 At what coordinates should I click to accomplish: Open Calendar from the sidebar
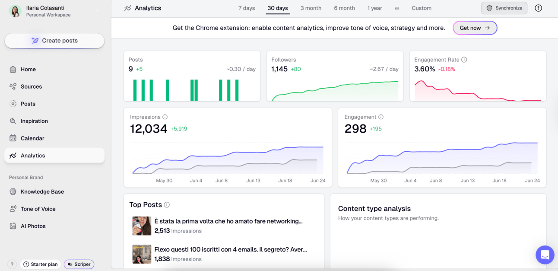click(x=54, y=138)
